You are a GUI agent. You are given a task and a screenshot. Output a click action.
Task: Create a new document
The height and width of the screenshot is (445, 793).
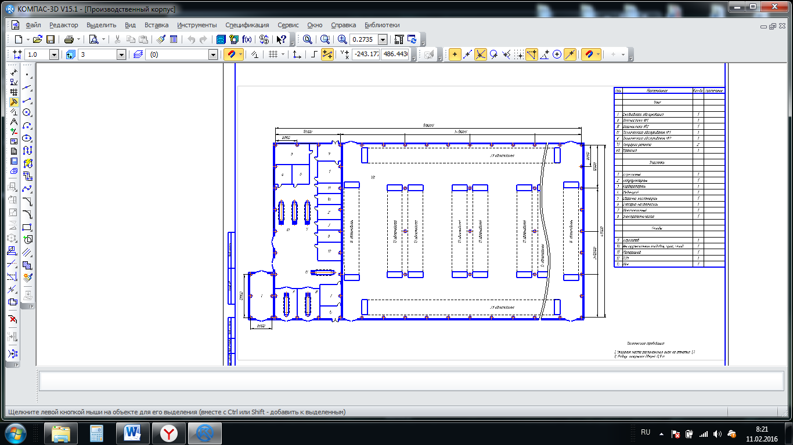coord(19,39)
